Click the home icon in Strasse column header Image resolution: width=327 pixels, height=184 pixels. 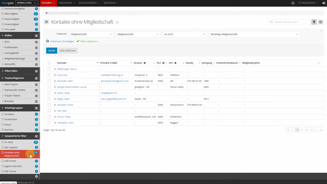point(144,63)
